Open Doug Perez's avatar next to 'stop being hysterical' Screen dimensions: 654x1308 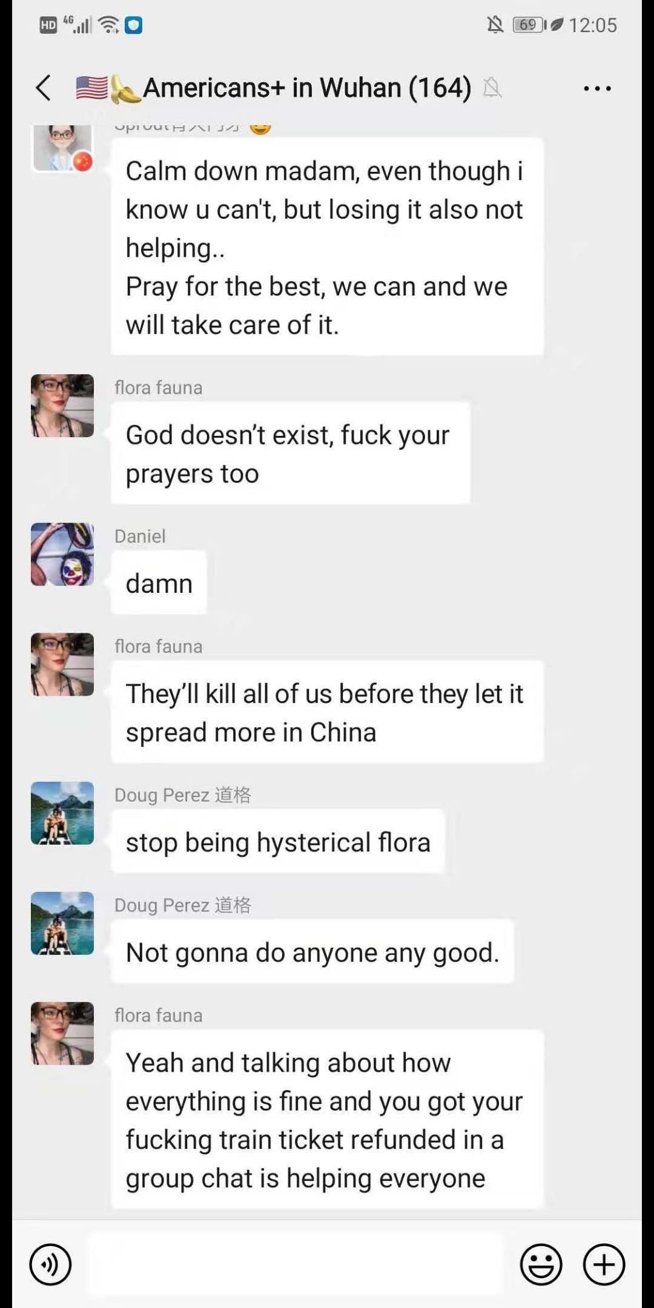tap(62, 813)
